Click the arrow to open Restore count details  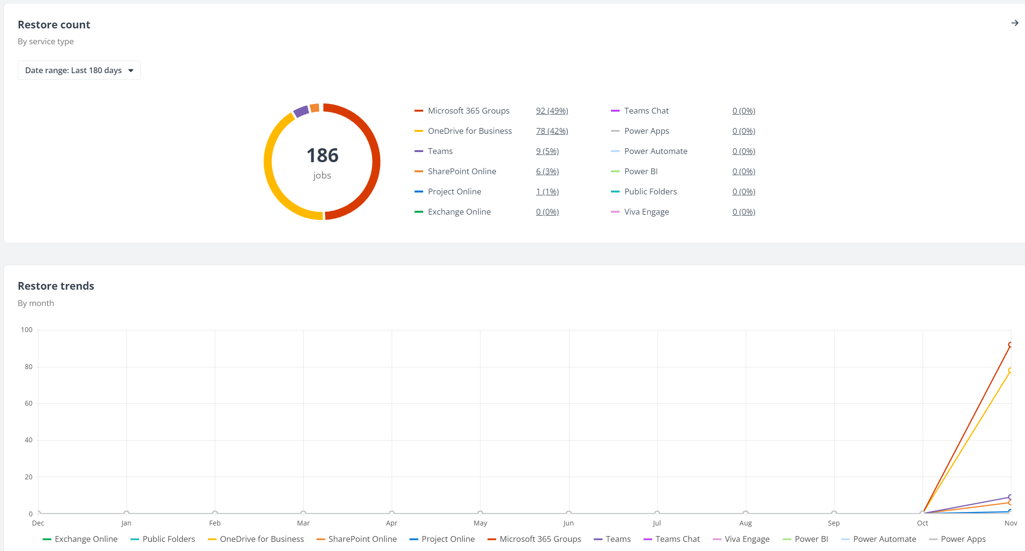[x=1015, y=23]
